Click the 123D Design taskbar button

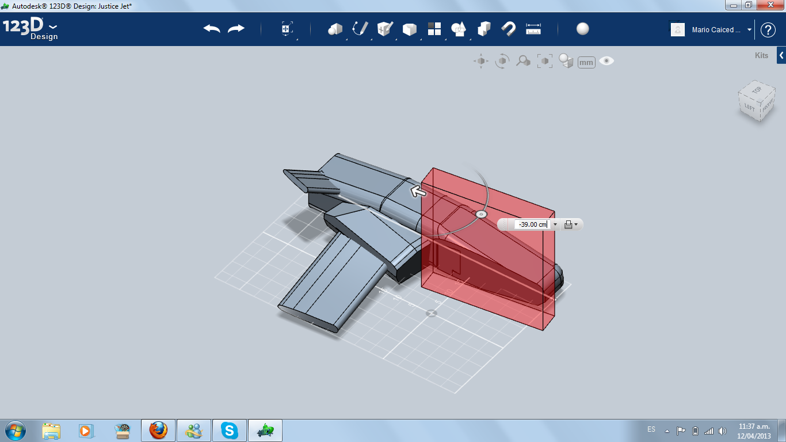[265, 430]
